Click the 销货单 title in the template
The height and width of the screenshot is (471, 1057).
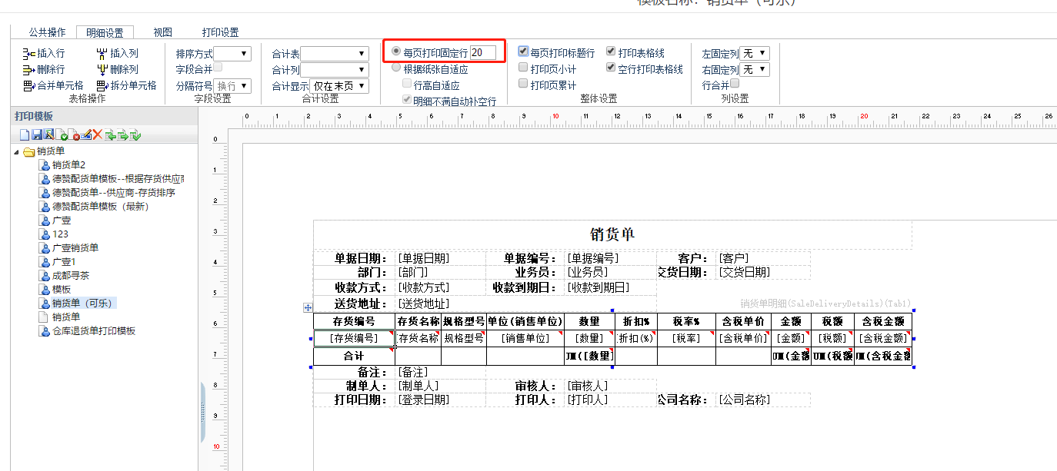click(x=612, y=234)
